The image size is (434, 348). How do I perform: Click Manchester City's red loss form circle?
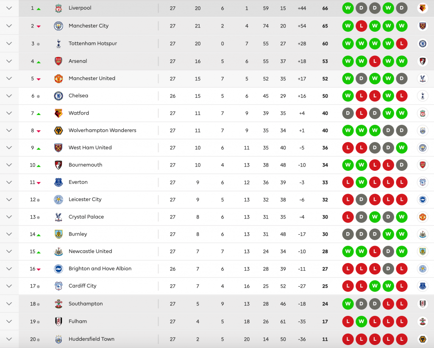pos(362,26)
